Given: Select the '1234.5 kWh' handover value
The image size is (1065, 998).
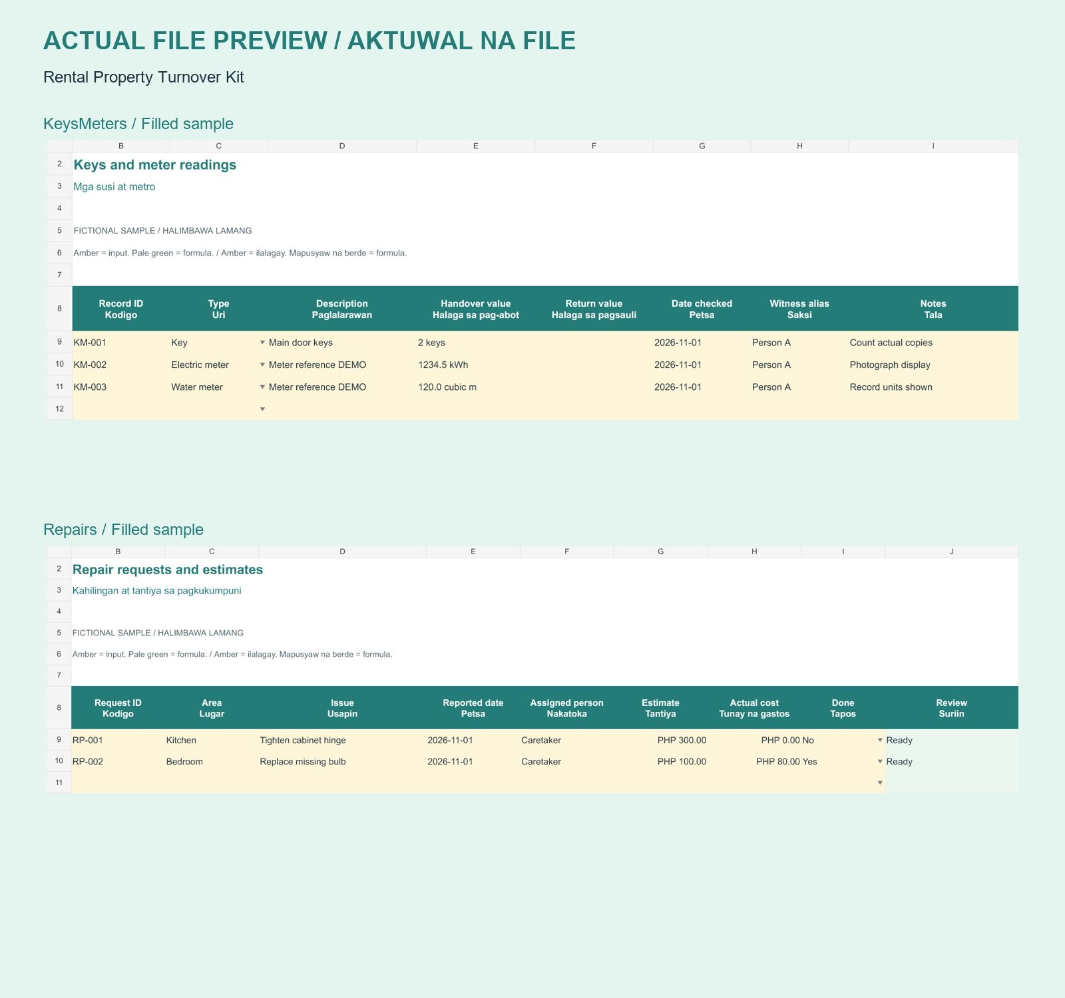Looking at the screenshot, I should point(475,365).
